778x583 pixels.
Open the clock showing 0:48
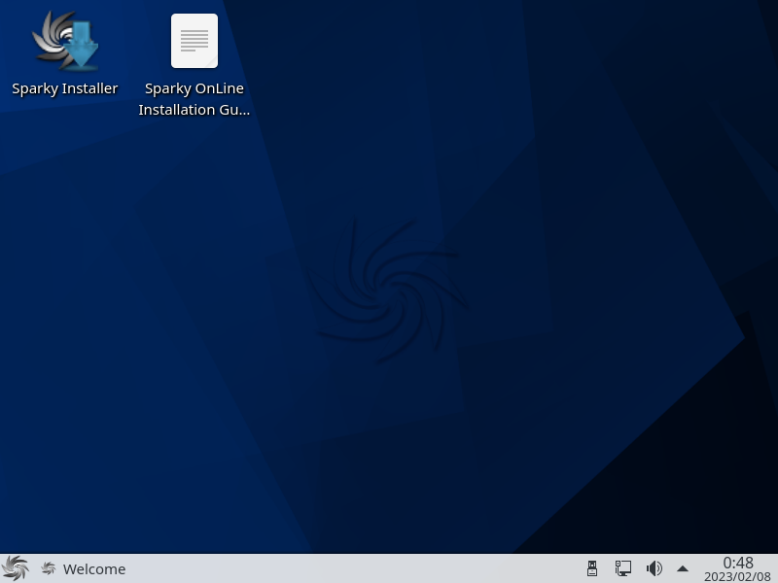coord(738,563)
